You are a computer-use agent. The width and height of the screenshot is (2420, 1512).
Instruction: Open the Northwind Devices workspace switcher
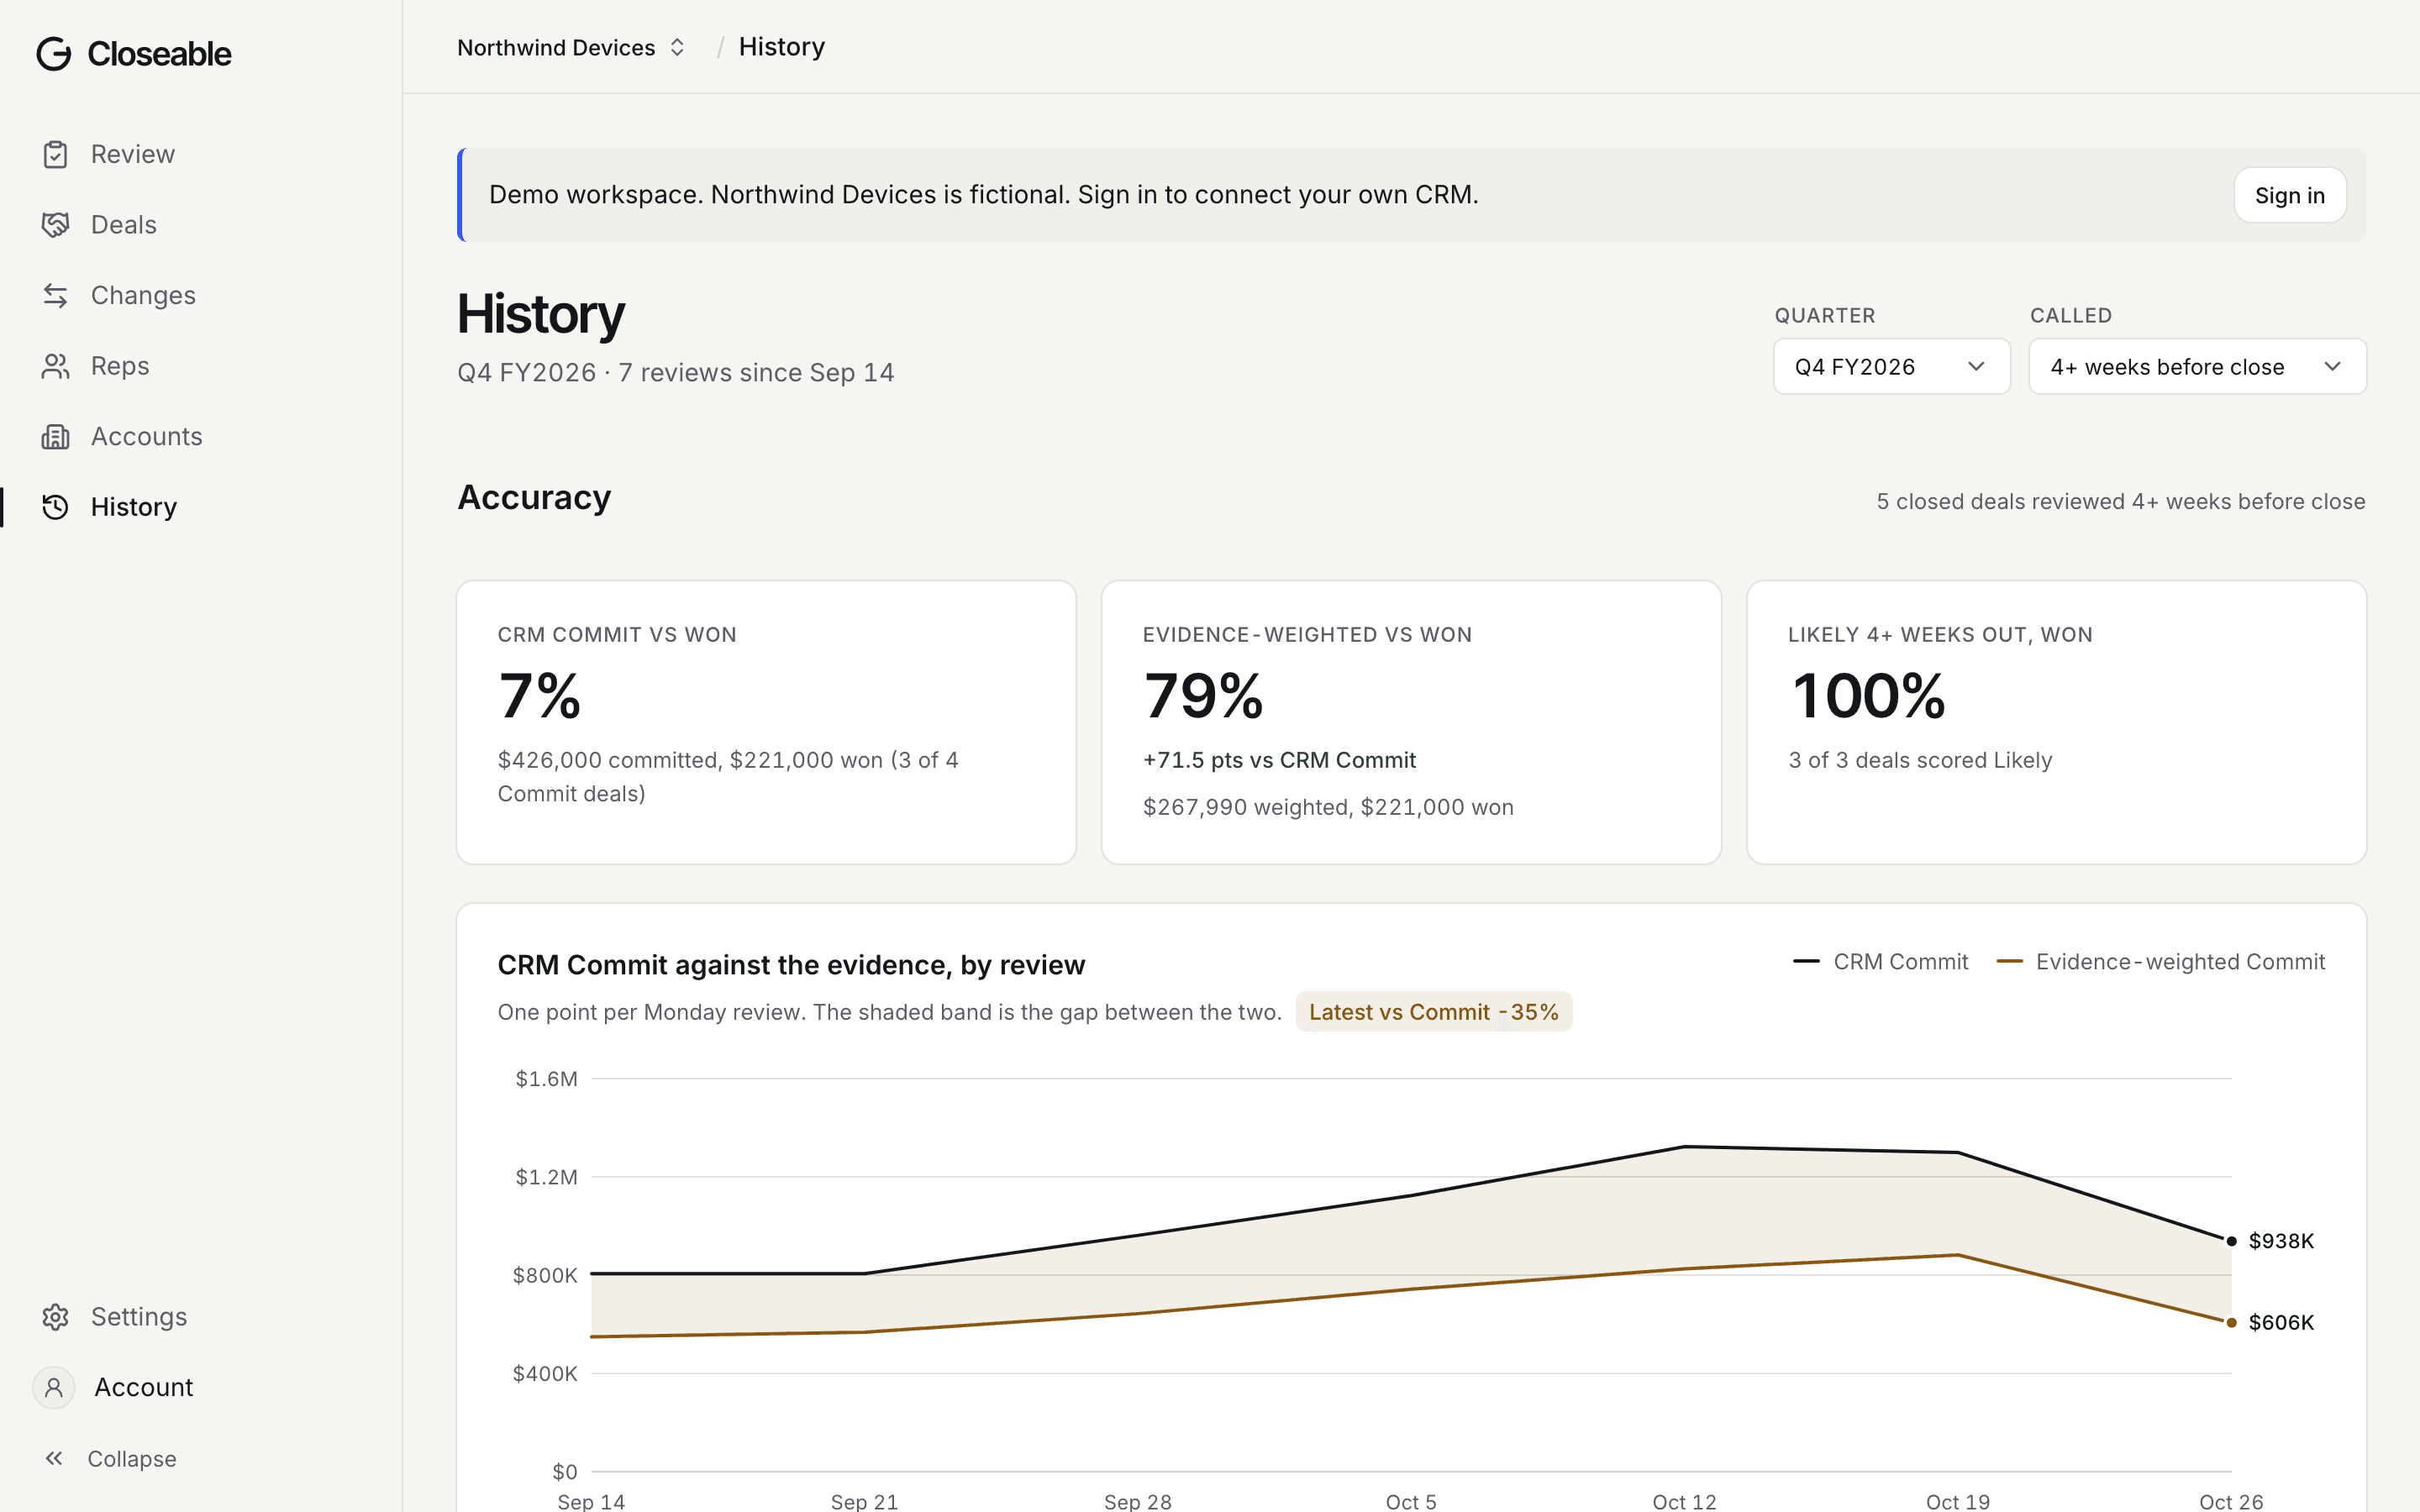(571, 48)
